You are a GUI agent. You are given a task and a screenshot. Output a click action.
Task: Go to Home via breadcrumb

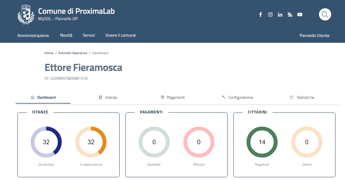click(49, 53)
